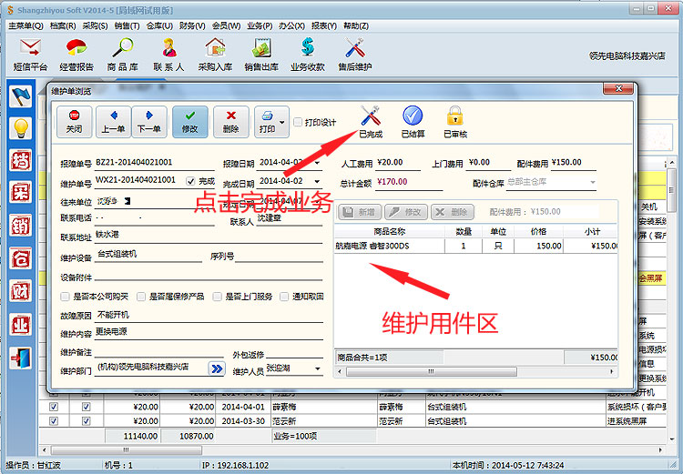
Task: Open 业务收款 dollar icon
Action: pyautogui.click(x=307, y=54)
